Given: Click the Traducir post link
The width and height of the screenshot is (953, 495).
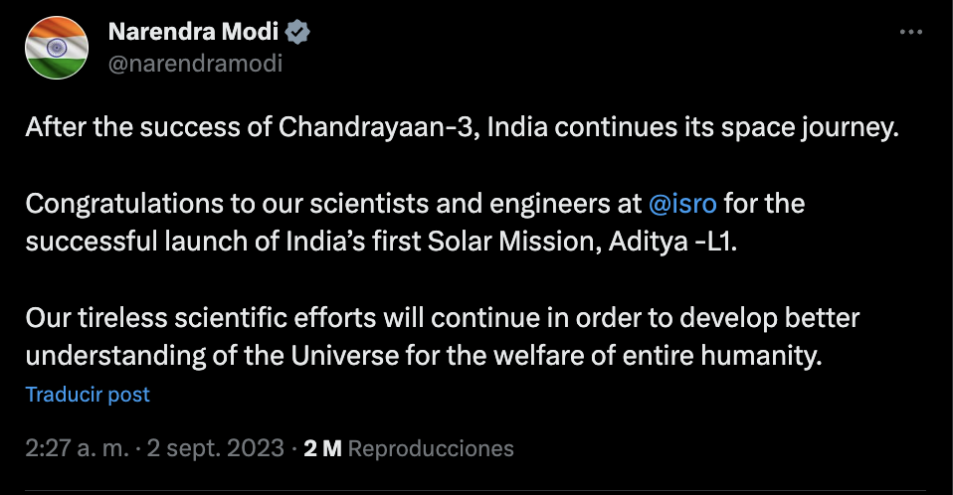Looking at the screenshot, I should point(88,395).
